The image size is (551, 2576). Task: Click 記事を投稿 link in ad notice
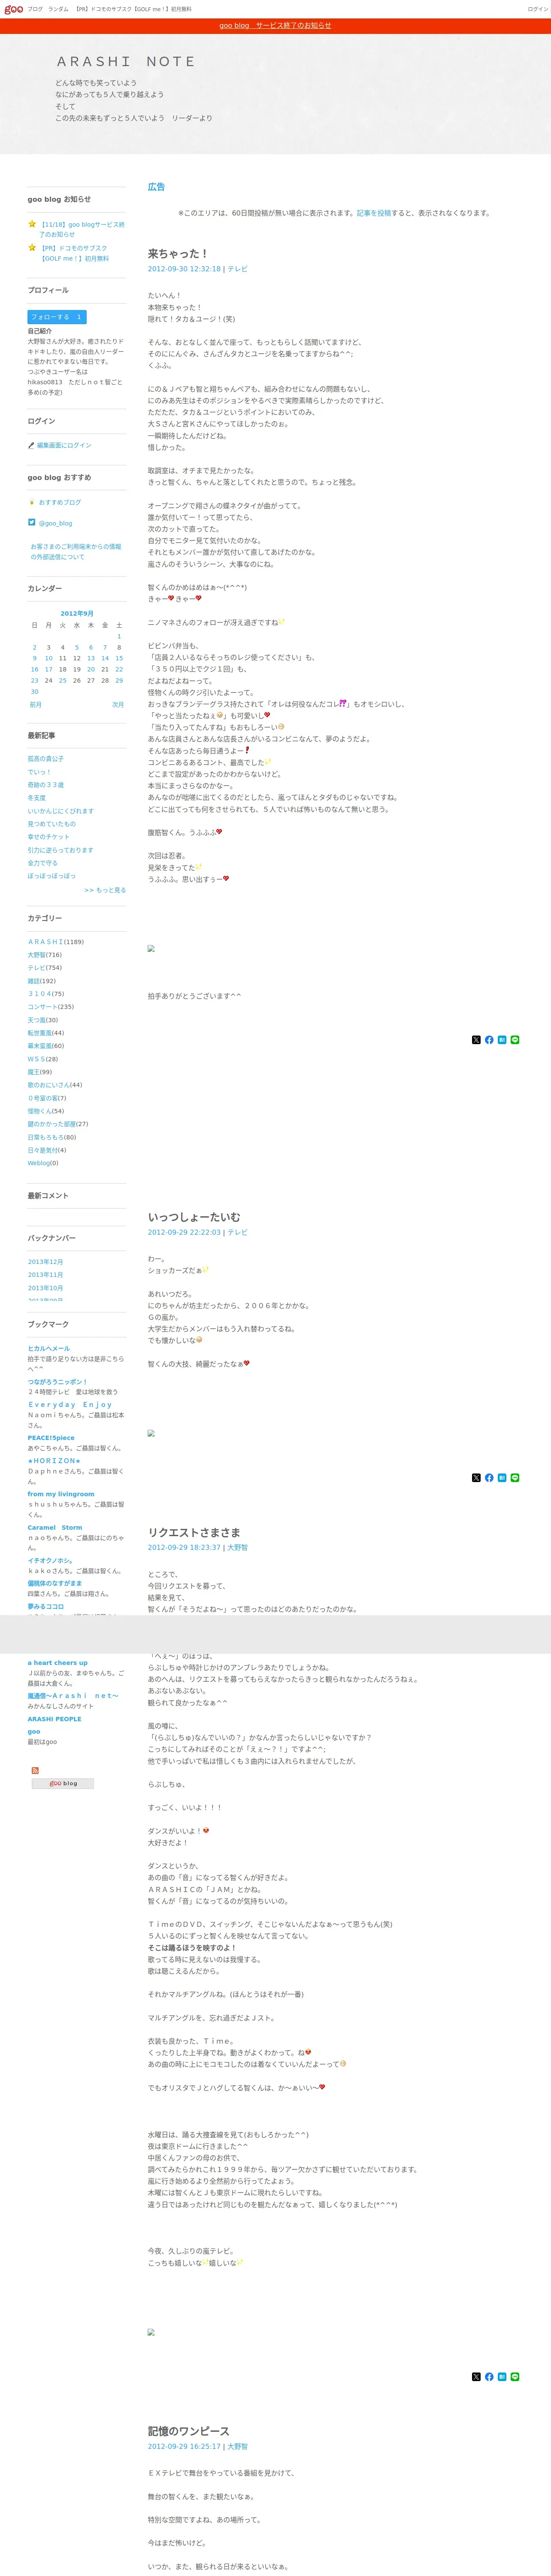pyautogui.click(x=374, y=213)
